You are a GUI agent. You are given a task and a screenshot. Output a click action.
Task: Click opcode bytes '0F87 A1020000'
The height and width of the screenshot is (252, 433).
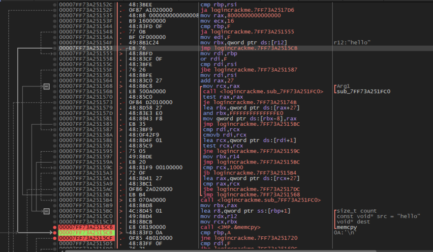click(151, 10)
